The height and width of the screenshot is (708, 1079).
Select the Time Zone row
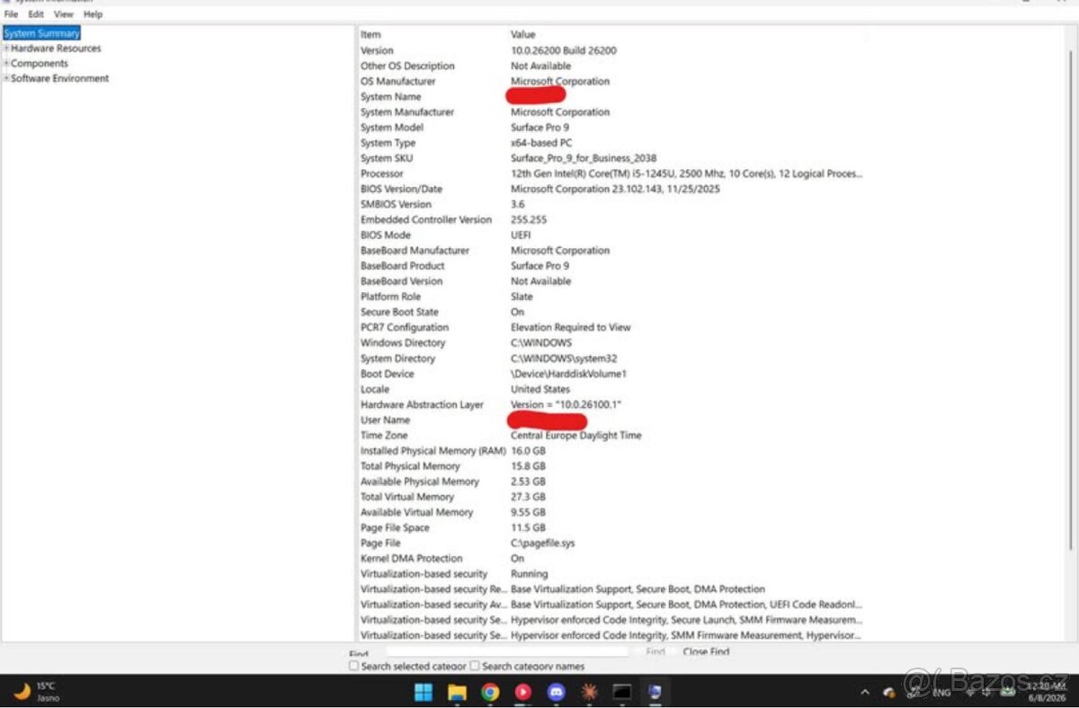pyautogui.click(x=611, y=435)
